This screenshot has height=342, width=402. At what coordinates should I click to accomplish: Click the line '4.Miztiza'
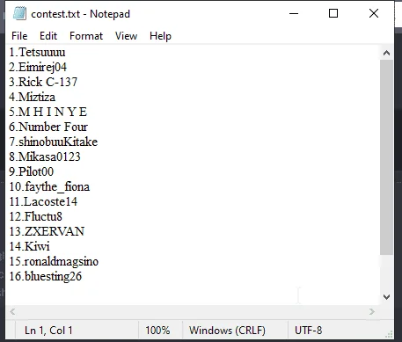[32, 98]
